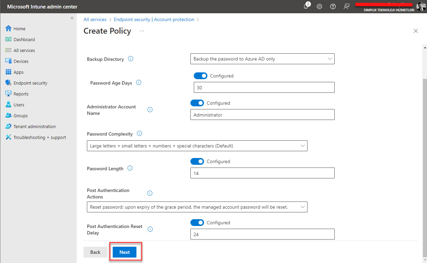
Task: Expand the Password Complexity dropdown
Action: [x=197, y=146]
